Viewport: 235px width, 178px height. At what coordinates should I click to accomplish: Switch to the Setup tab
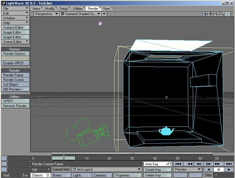pyautogui.click(x=64, y=9)
